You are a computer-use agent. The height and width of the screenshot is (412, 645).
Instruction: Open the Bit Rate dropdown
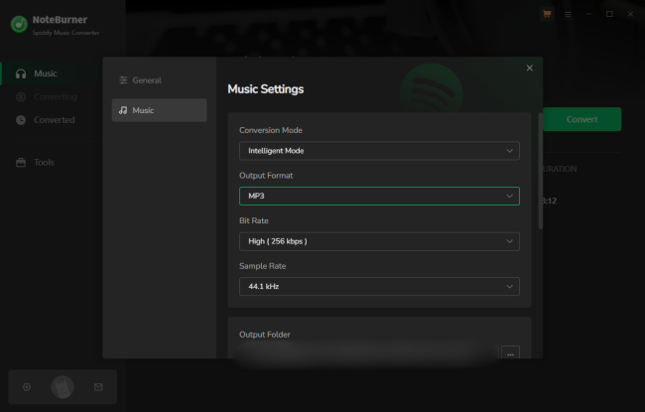tap(379, 241)
